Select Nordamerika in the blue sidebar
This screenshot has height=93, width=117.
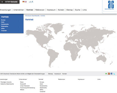[x=5, y=24]
